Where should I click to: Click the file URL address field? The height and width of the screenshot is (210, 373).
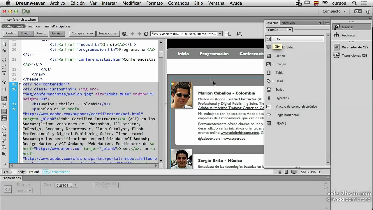pos(184,34)
